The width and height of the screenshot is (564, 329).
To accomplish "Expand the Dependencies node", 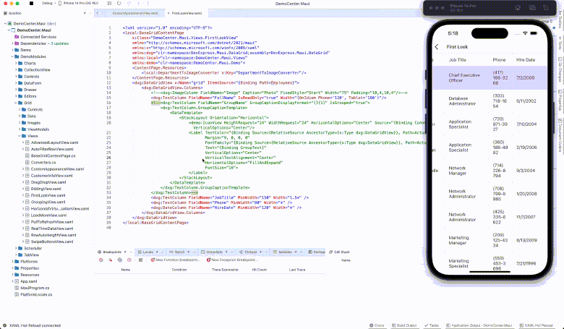I will [x=12, y=43].
